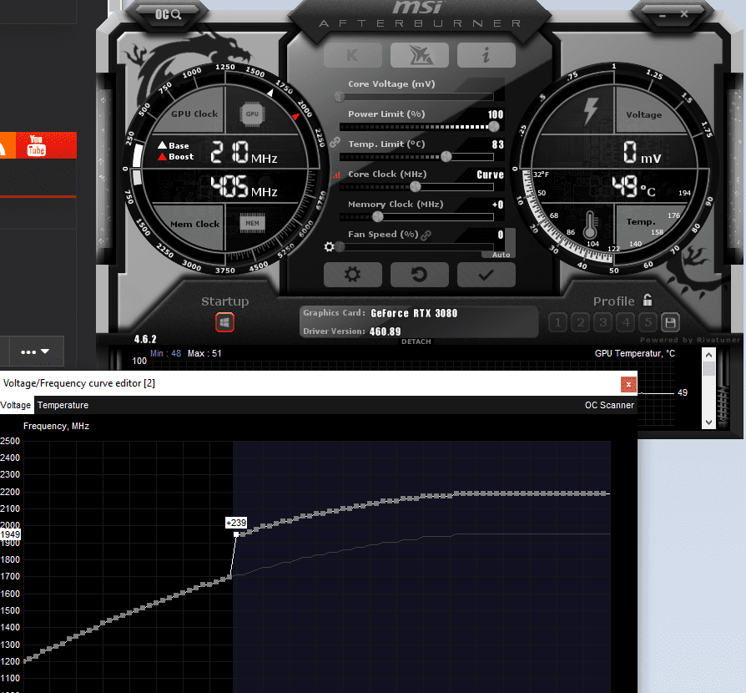746x693 pixels.
Task: Click the Power Limit value 100
Action: 496,114
